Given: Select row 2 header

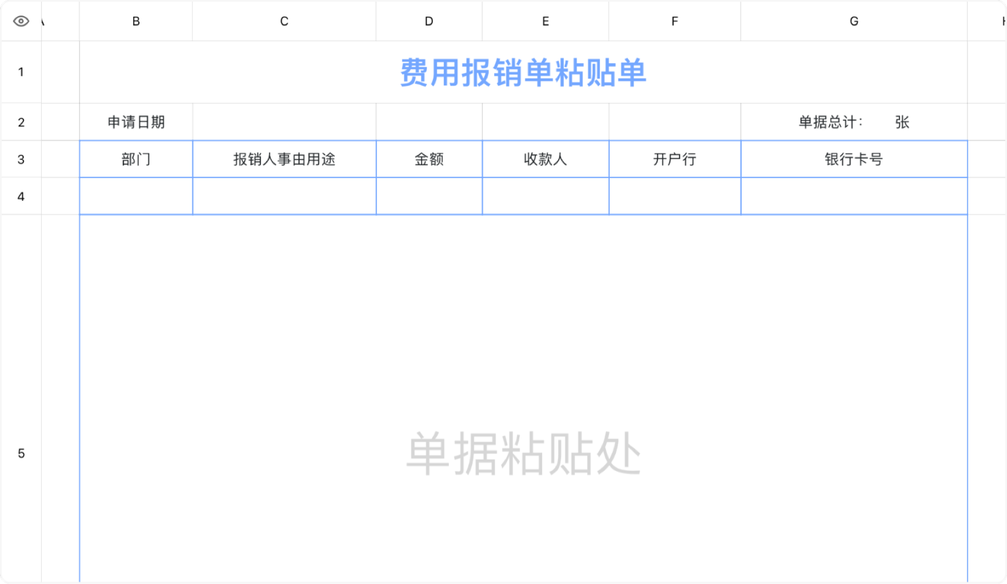Looking at the screenshot, I should pyautogui.click(x=21, y=122).
